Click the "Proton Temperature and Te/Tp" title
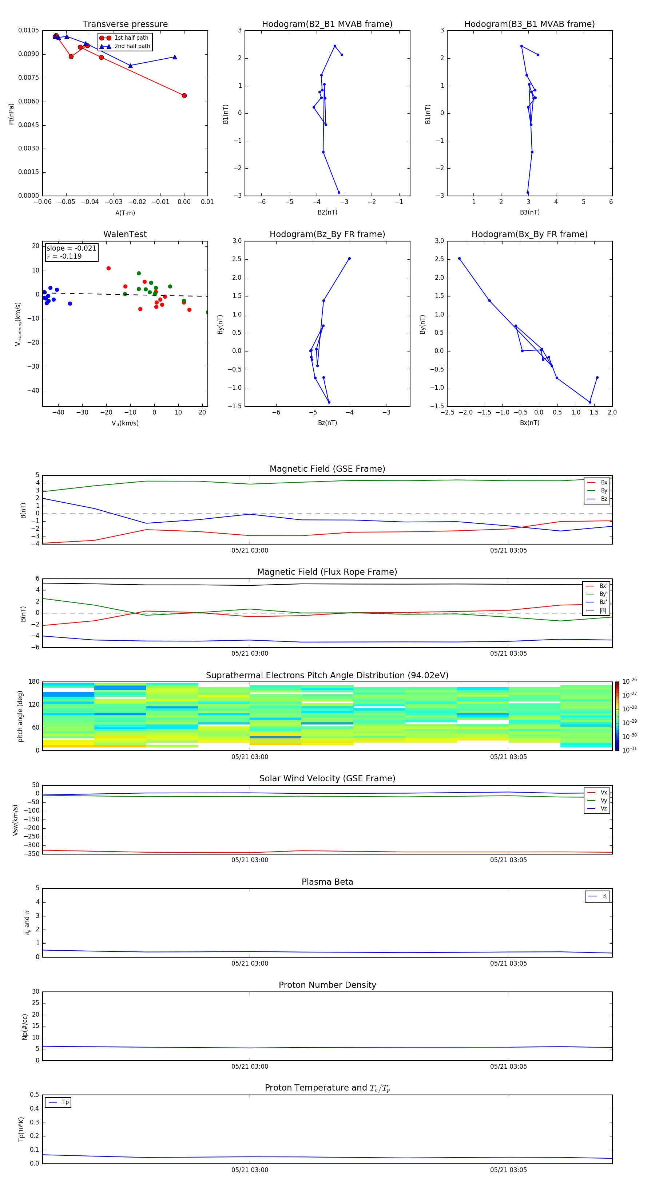This screenshot has height=1202, width=655. coord(327,1088)
